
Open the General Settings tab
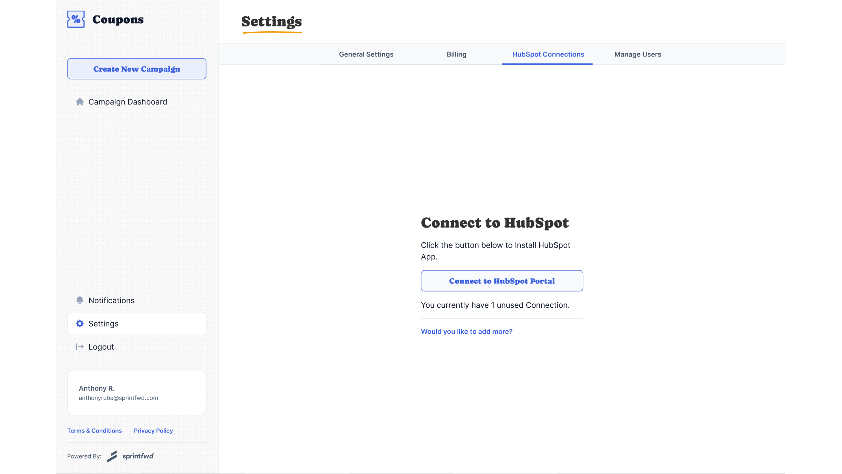(366, 54)
